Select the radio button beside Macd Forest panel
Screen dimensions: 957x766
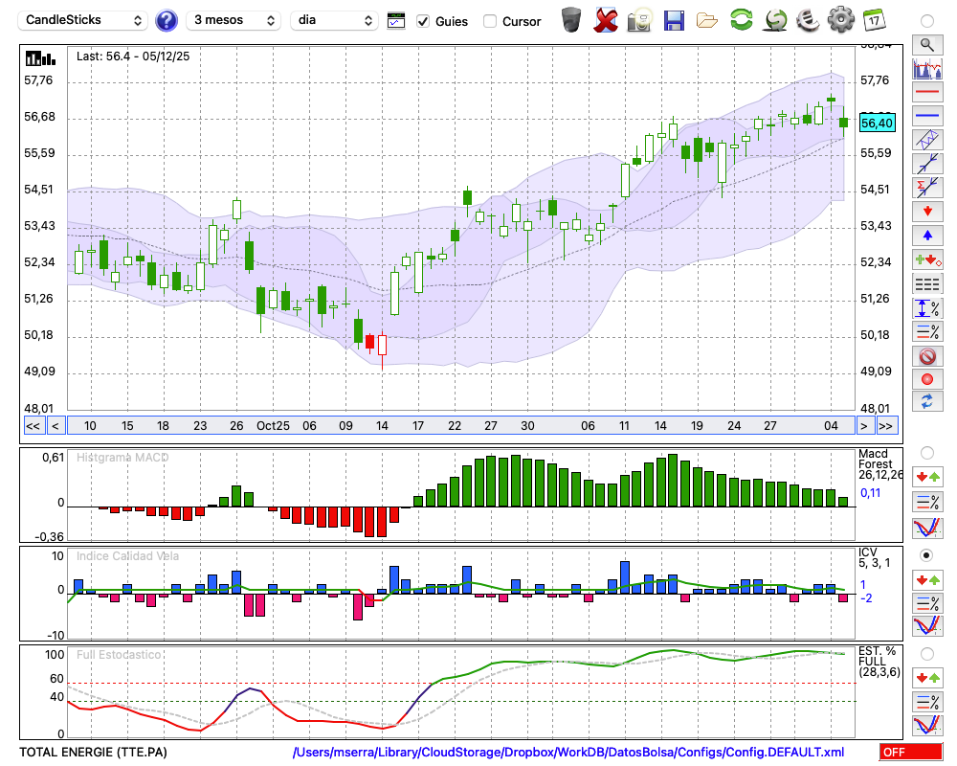point(926,452)
